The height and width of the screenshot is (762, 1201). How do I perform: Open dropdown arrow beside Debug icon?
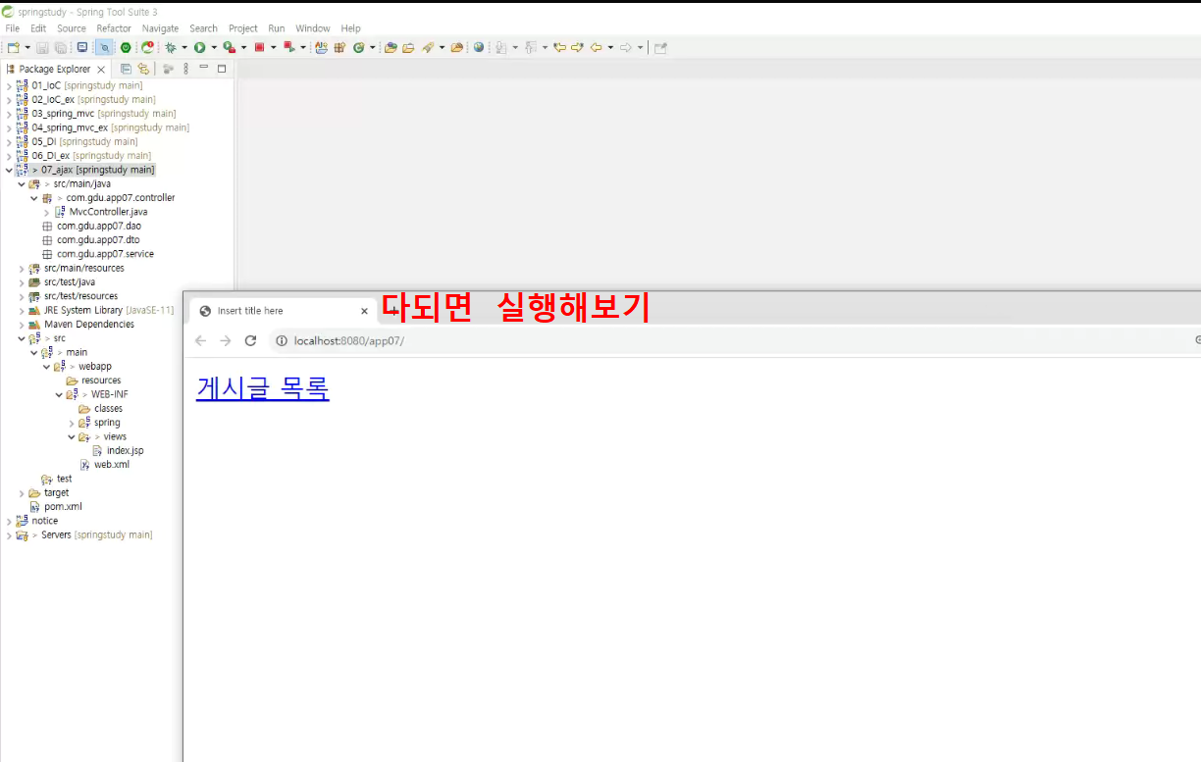click(x=184, y=47)
